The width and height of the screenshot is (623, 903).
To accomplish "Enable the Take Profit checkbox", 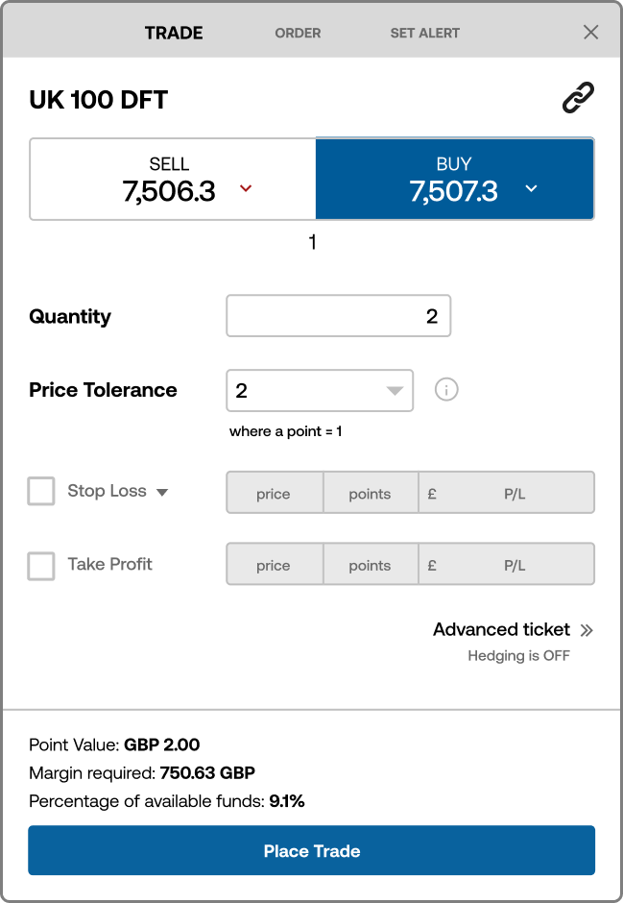I will point(40,566).
